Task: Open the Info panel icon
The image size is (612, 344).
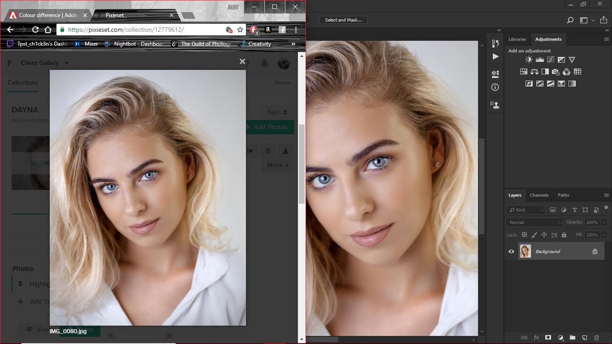Action: [x=495, y=87]
